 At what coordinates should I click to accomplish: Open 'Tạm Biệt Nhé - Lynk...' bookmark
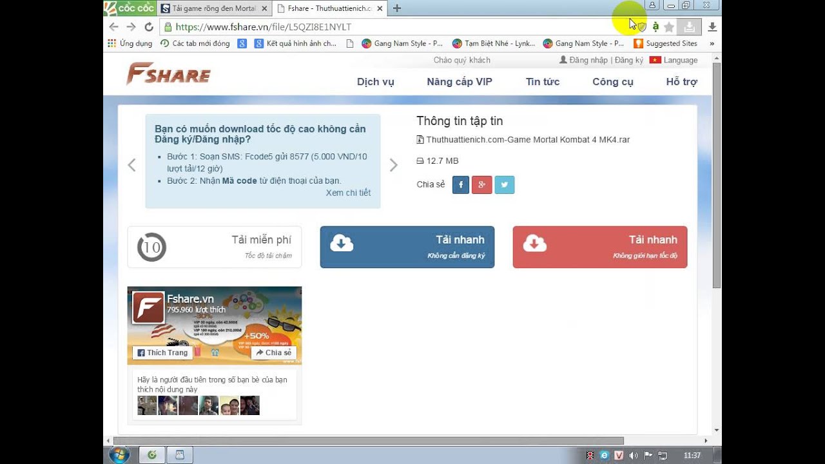coord(494,44)
